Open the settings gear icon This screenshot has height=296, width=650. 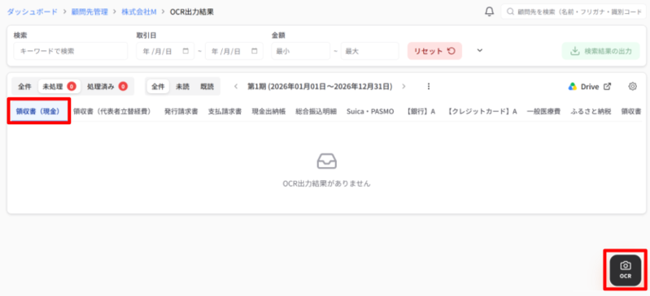[x=632, y=87]
